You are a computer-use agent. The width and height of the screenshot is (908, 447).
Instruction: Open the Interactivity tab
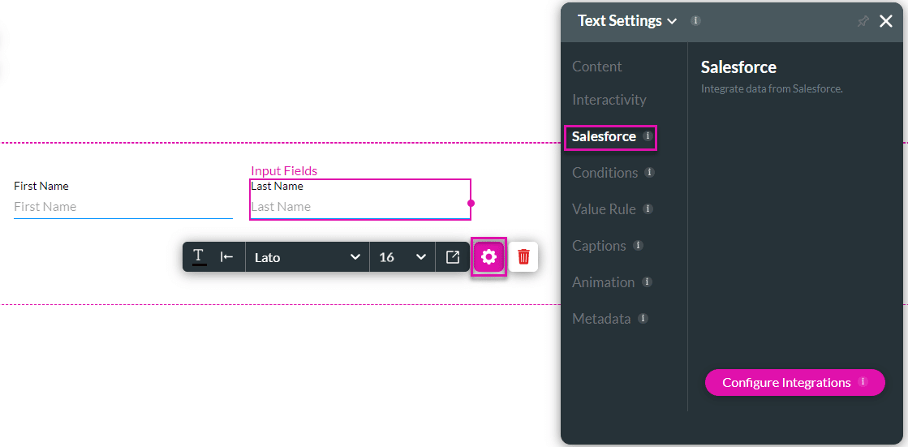coord(609,100)
